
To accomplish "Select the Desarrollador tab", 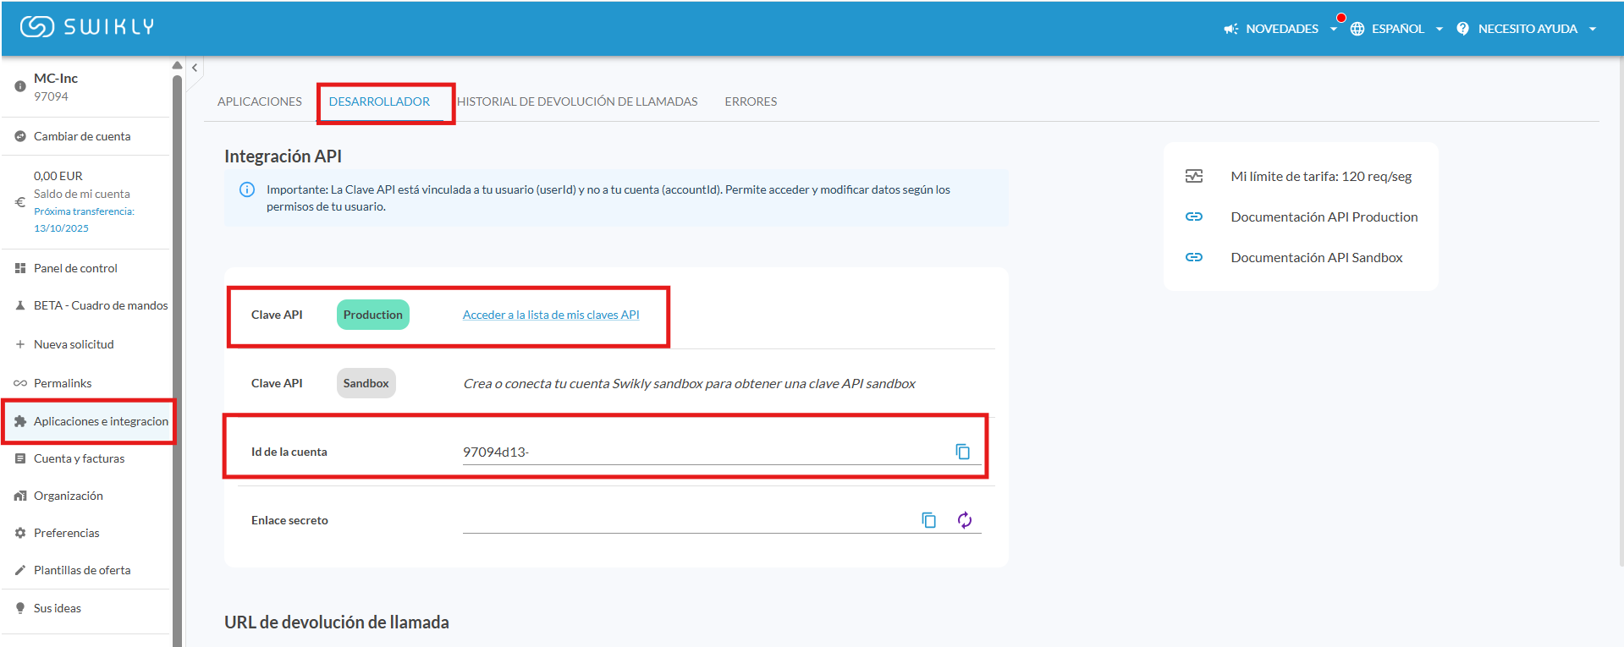I will coord(379,101).
